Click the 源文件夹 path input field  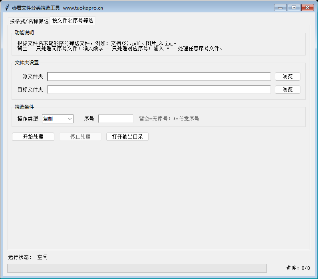(159, 76)
